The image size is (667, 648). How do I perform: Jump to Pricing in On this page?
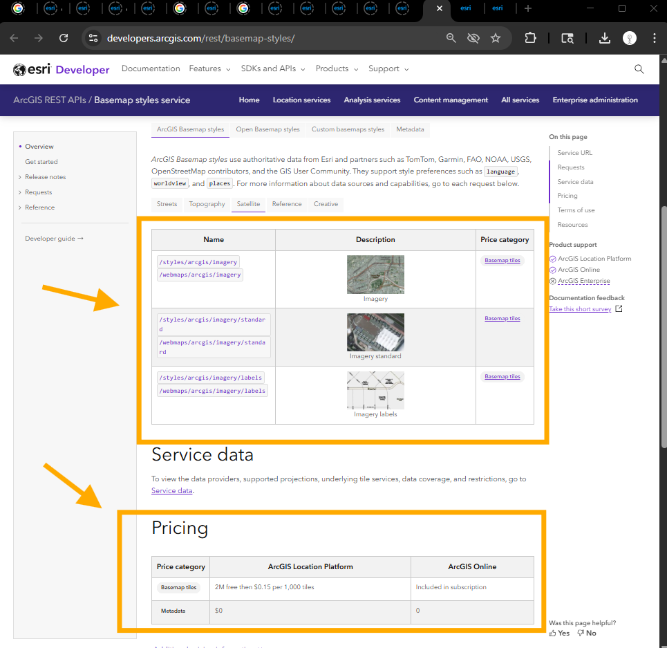(567, 196)
